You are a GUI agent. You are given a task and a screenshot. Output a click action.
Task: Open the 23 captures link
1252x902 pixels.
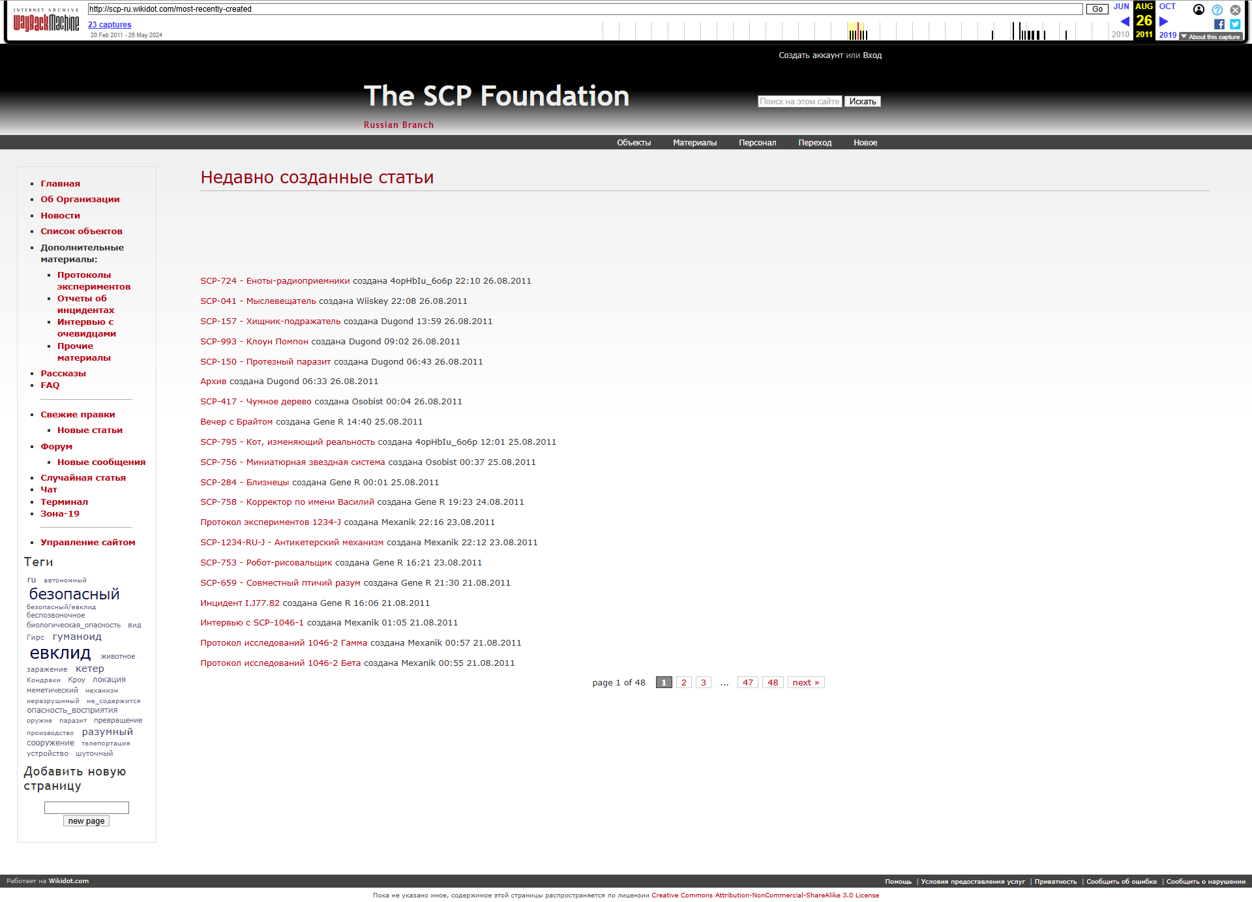pos(110,25)
